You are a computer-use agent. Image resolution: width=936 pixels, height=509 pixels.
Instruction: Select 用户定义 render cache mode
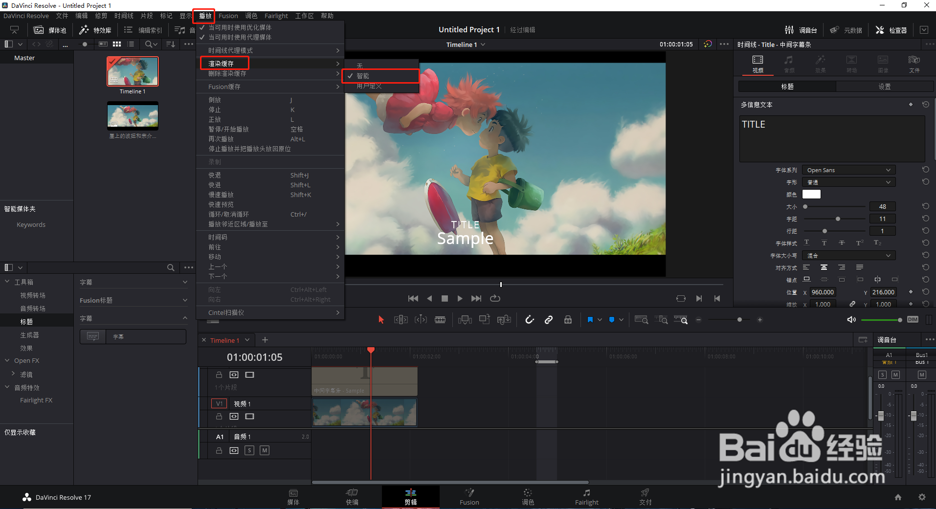[381, 86]
